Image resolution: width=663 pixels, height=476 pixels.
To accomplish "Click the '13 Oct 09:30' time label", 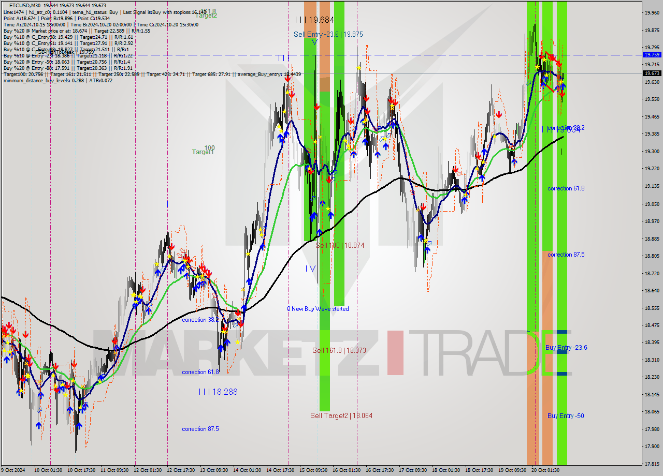I will pos(215,470).
